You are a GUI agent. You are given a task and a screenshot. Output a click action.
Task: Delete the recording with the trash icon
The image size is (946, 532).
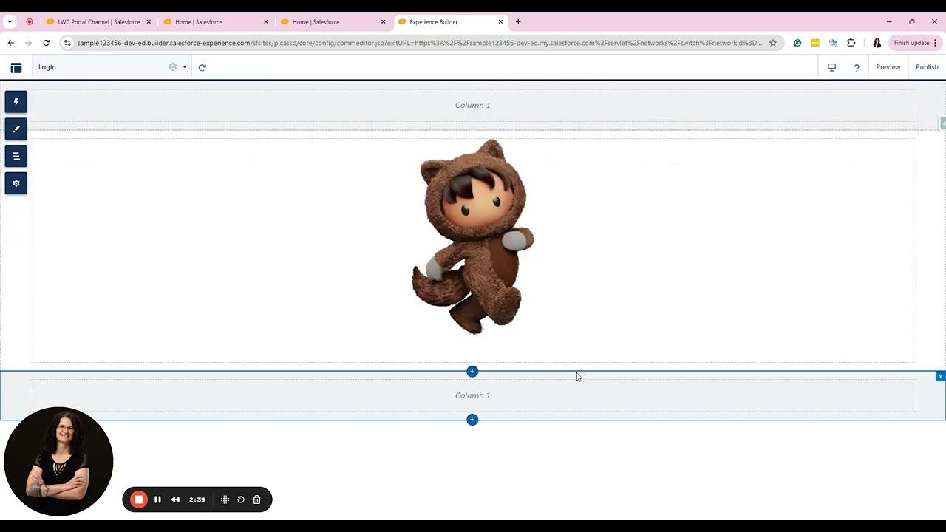point(256,499)
